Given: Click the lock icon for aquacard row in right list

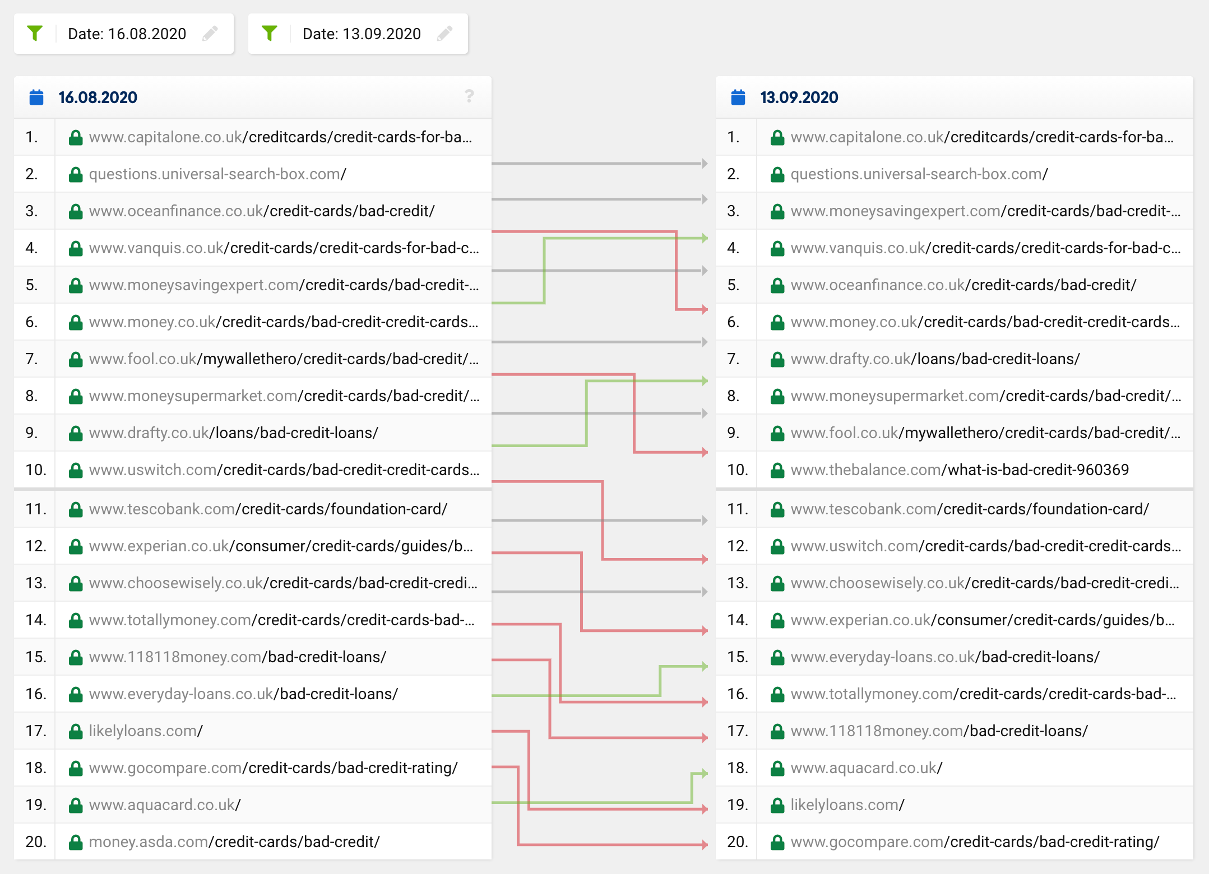Looking at the screenshot, I should coord(777,768).
